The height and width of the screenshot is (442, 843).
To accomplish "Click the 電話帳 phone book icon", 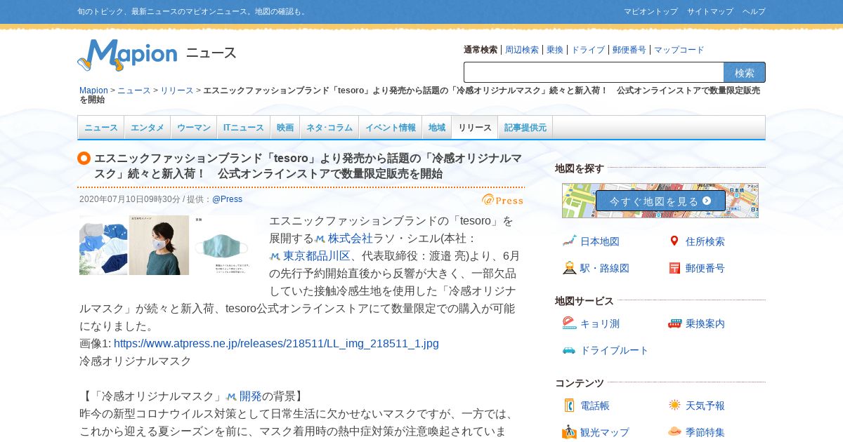I will [569, 406].
